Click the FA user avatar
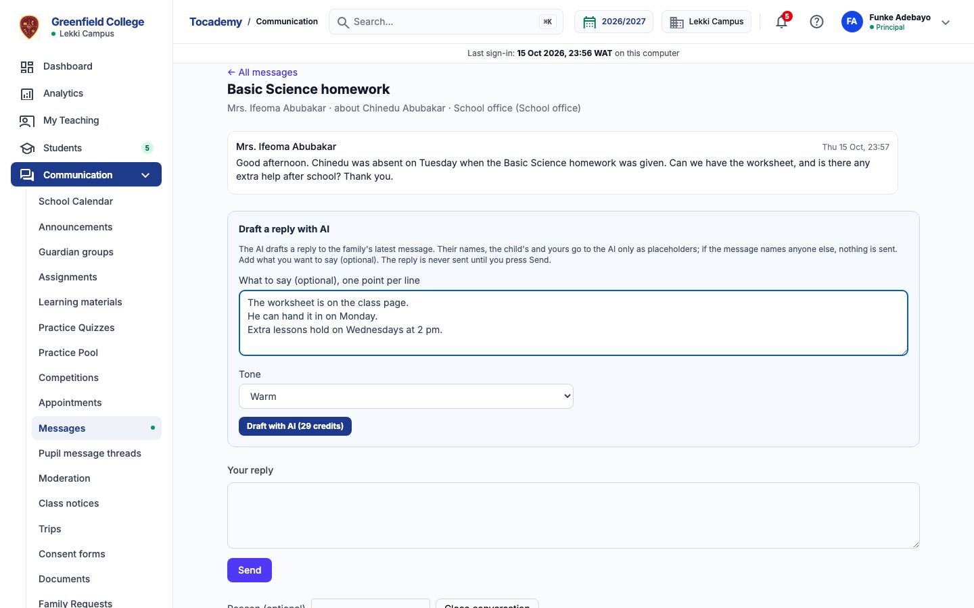The image size is (974, 608). (852, 22)
